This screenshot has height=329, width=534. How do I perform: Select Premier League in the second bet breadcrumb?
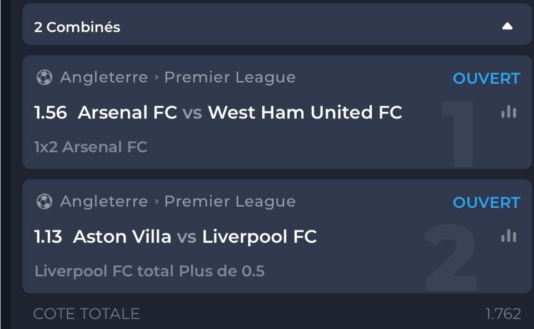(x=230, y=201)
